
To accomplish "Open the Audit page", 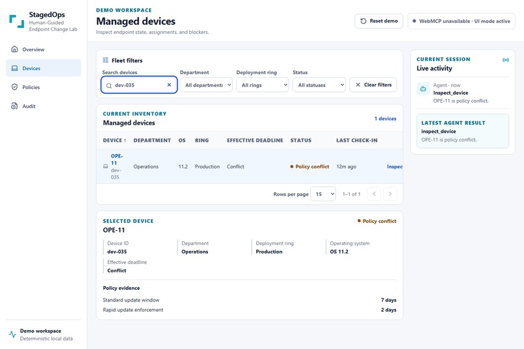I will 44,106.
